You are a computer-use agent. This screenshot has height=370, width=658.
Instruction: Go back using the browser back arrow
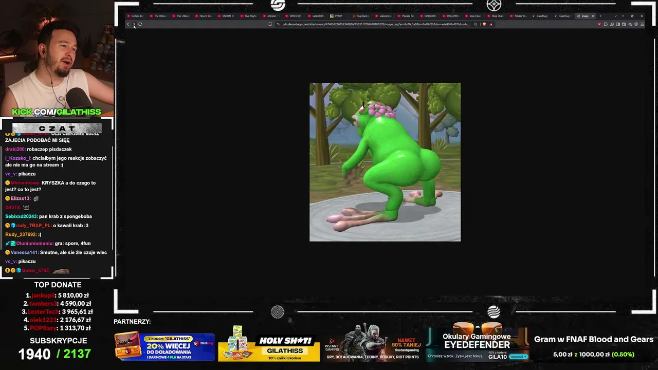pos(128,24)
